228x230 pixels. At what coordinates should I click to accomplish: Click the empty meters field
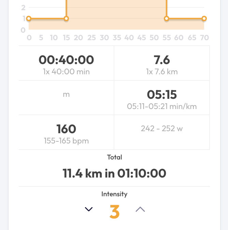click(x=66, y=94)
